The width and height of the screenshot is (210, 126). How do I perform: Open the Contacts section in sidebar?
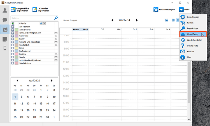[x=5, y=10]
